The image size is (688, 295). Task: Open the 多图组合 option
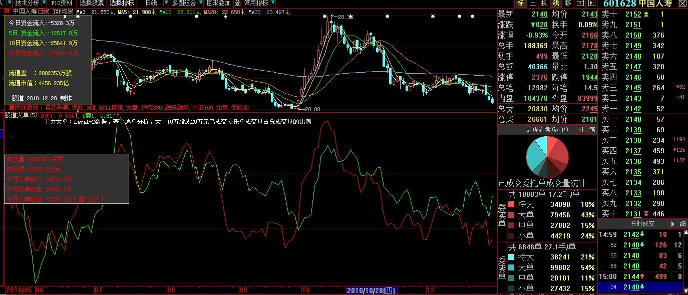(x=184, y=3)
